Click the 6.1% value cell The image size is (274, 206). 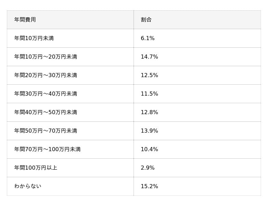pos(148,38)
